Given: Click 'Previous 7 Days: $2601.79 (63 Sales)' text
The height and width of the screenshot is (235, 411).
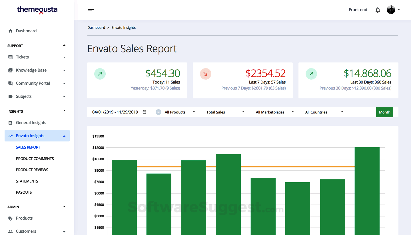Looking at the screenshot, I should [x=254, y=88].
